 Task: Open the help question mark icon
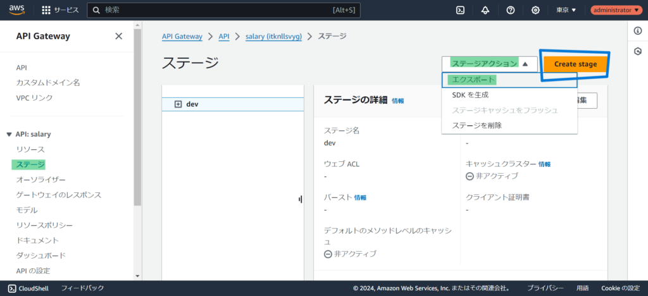pyautogui.click(x=511, y=10)
